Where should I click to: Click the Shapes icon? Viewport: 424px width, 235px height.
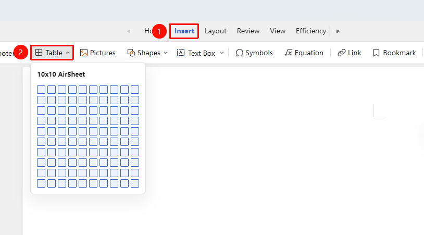click(131, 53)
